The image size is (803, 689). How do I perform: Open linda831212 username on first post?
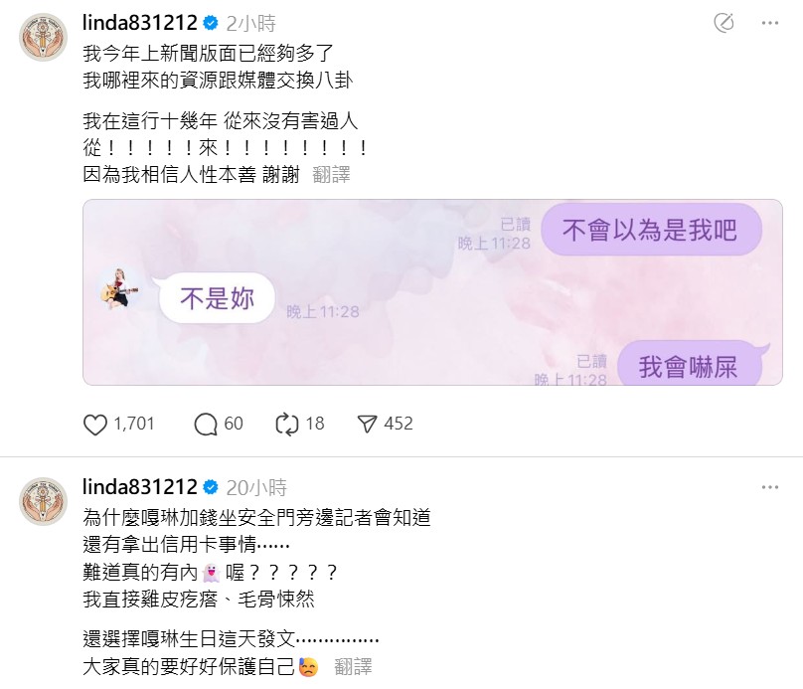tap(140, 23)
